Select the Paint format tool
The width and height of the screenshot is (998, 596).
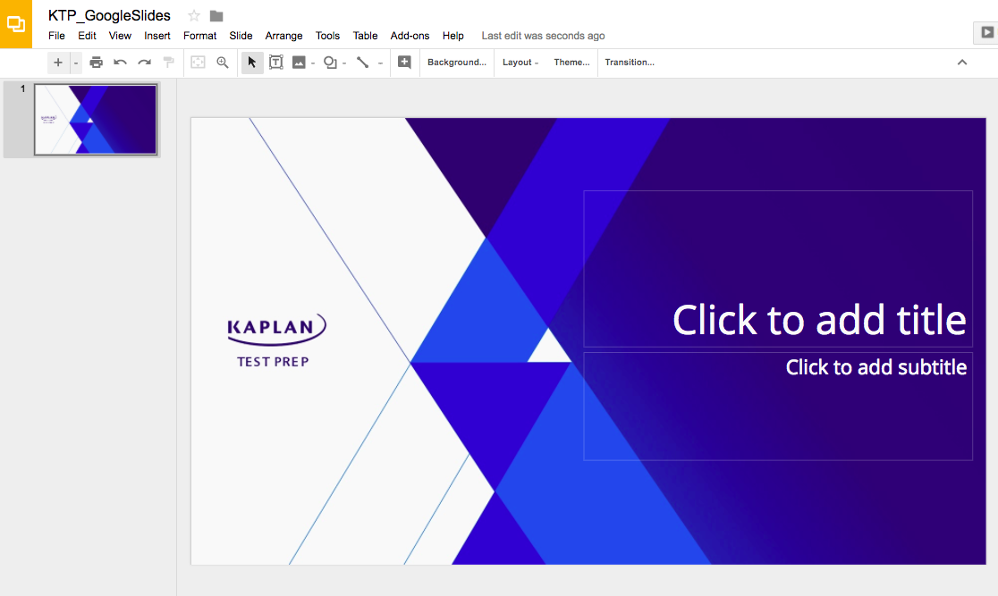pos(168,63)
